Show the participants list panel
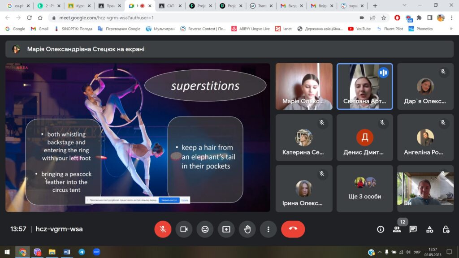This screenshot has width=459, height=258. (x=397, y=229)
